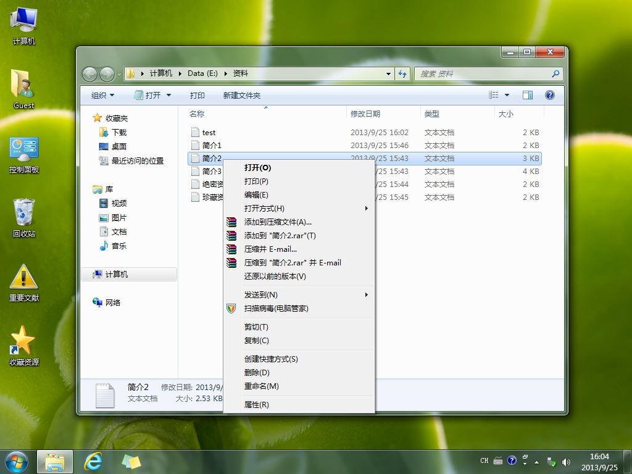Image resolution: width=632 pixels, height=474 pixels.
Task: Open the 计算机 desktop icon
Action: click(x=24, y=25)
